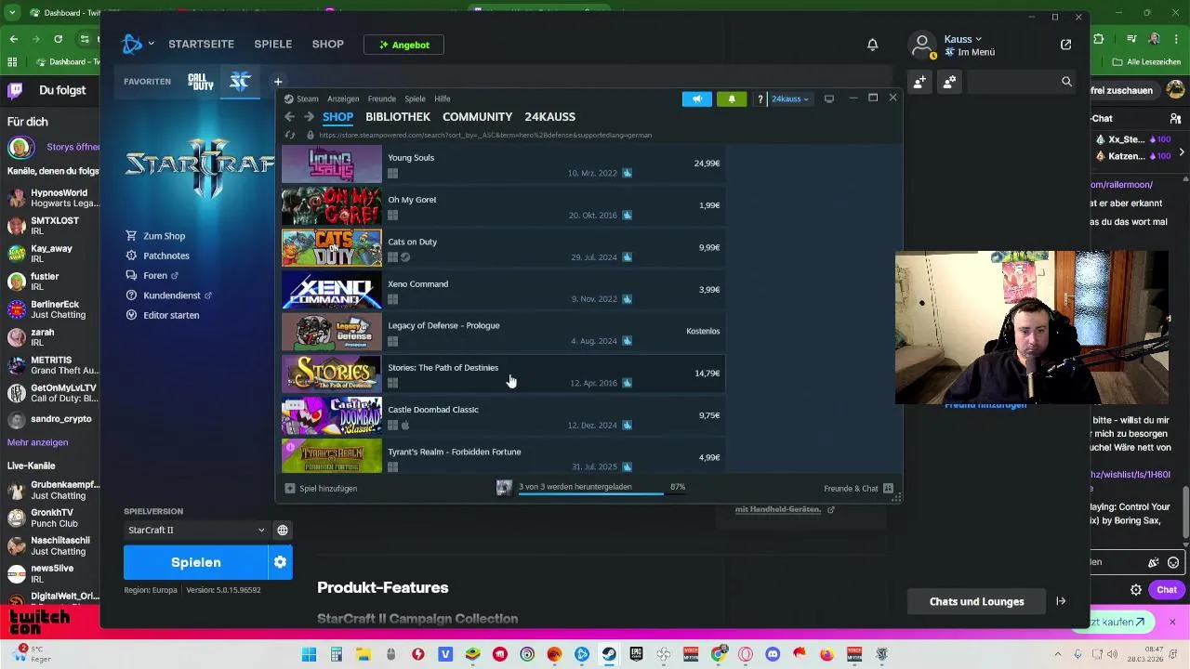
Task: Open Young Souls search result
Action: point(503,164)
